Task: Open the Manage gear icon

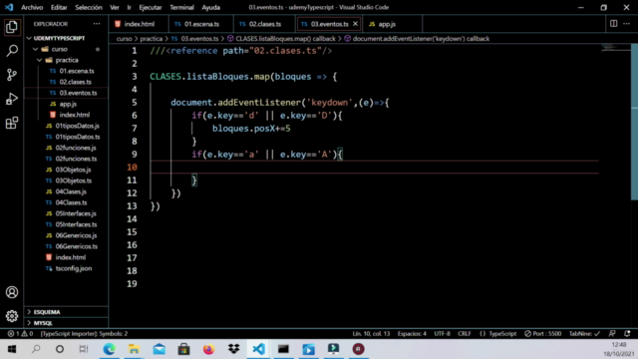Action: pos(12,316)
